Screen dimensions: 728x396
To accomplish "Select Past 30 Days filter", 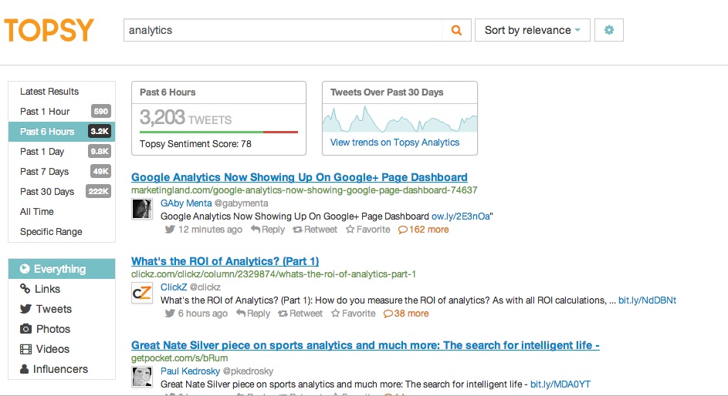I will point(62,191).
